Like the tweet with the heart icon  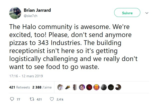[52, 99]
